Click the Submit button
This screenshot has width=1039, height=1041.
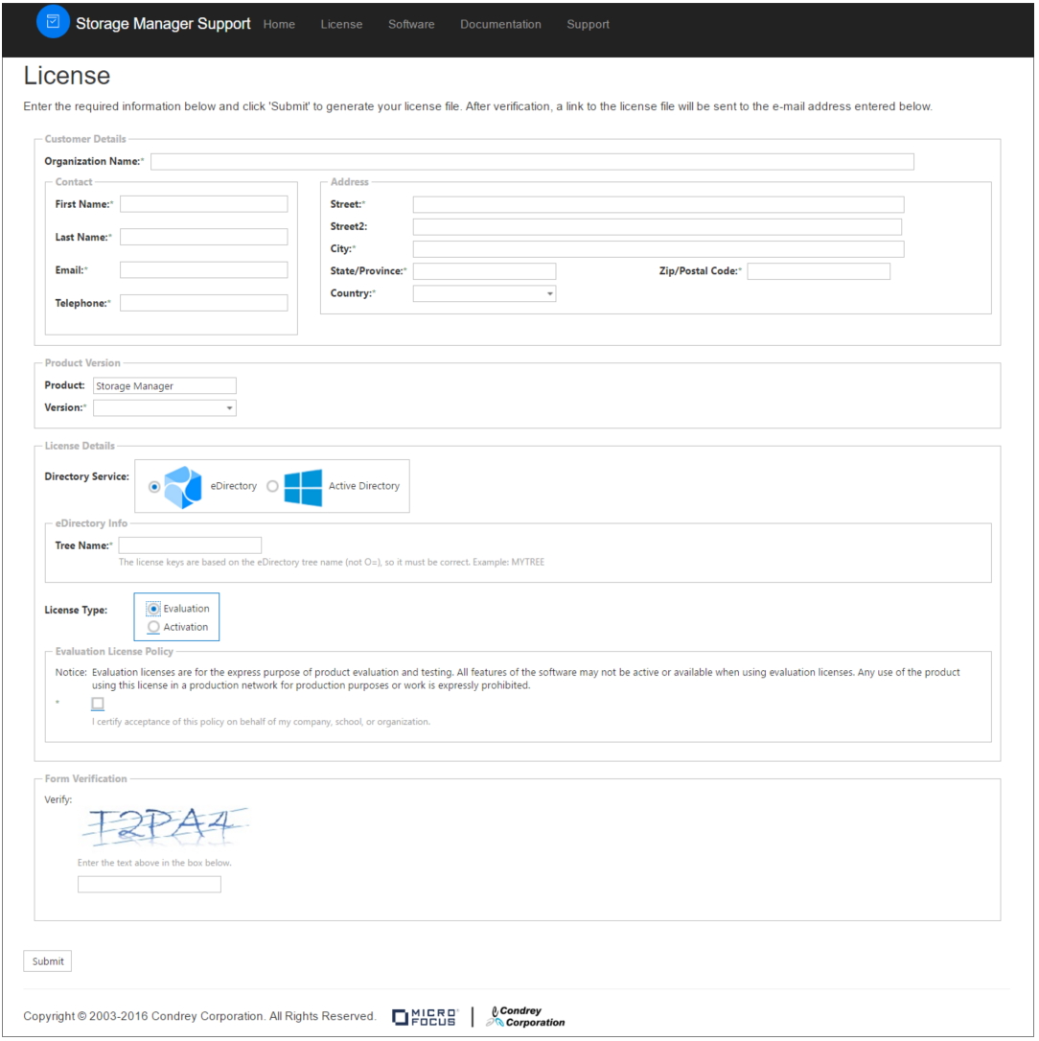[x=48, y=962]
